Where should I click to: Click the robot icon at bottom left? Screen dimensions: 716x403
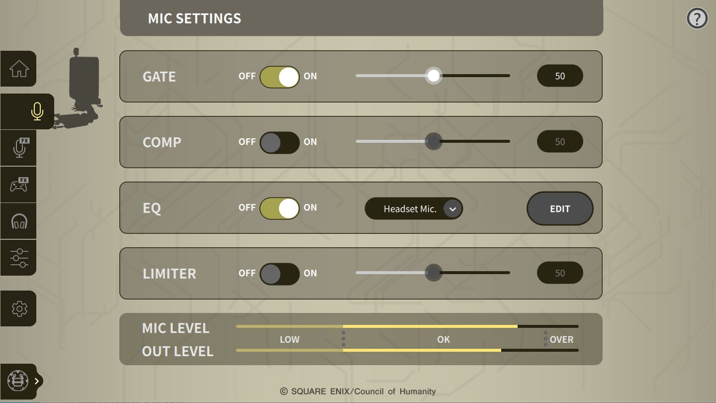click(x=18, y=381)
